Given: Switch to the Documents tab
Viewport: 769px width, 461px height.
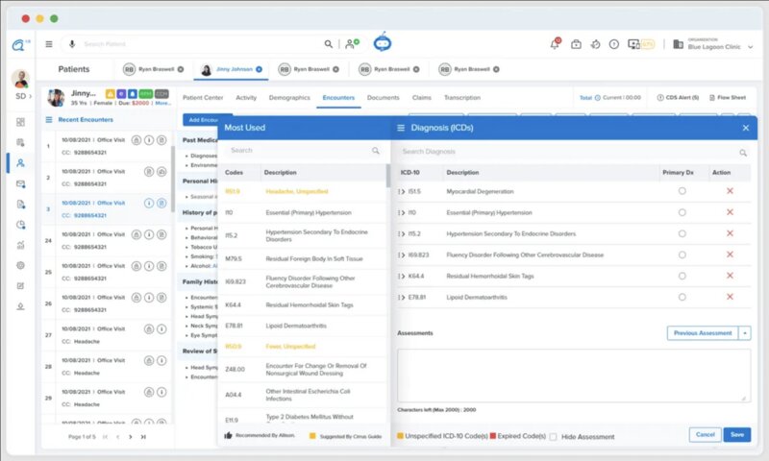Looking at the screenshot, I should tap(383, 98).
